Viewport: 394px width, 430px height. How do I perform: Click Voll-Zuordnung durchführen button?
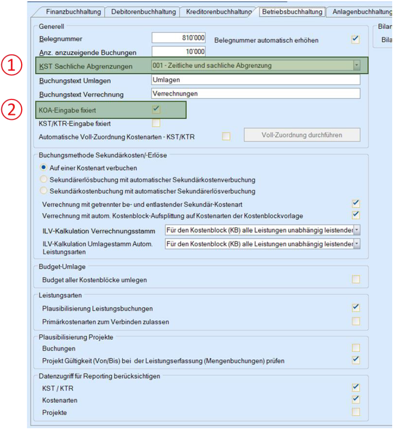(x=302, y=135)
